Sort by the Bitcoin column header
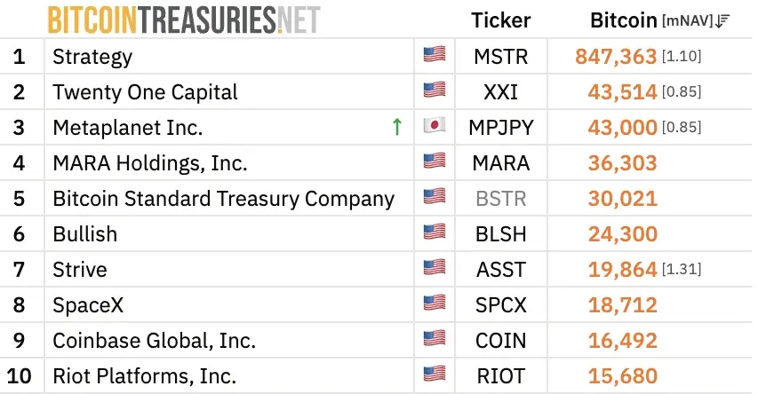The width and height of the screenshot is (766, 394). pyautogui.click(x=623, y=20)
